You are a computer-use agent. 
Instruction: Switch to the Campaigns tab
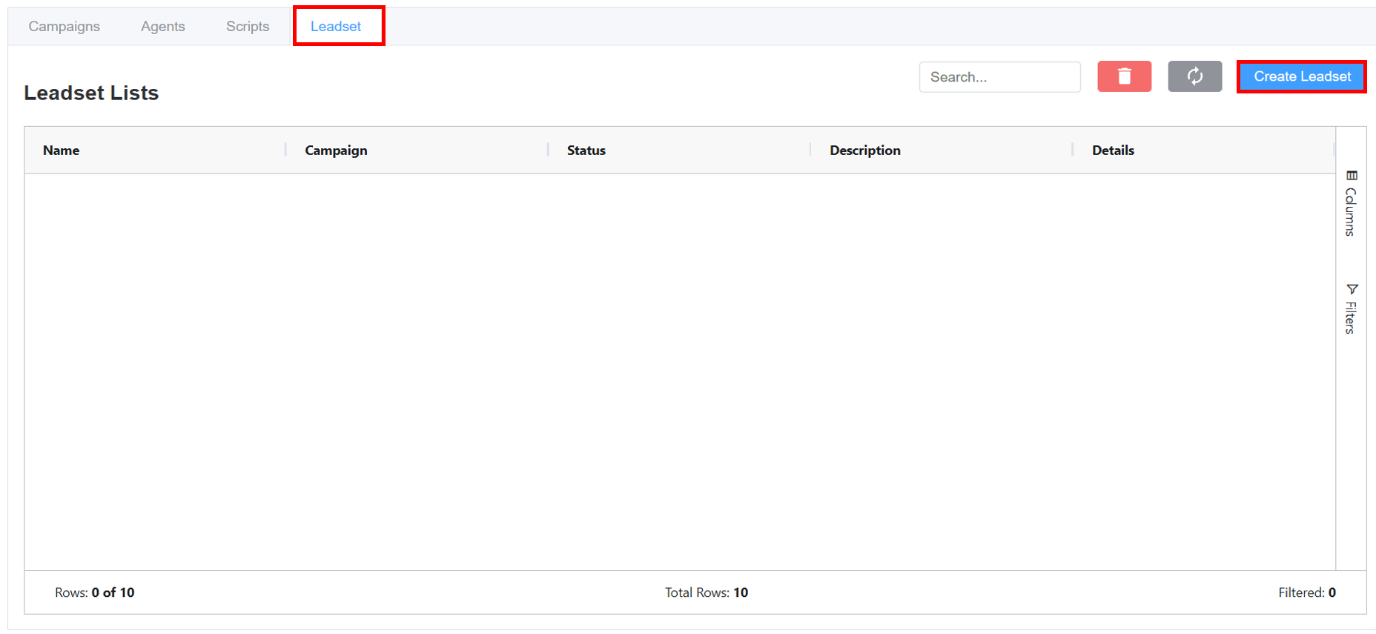coord(64,27)
